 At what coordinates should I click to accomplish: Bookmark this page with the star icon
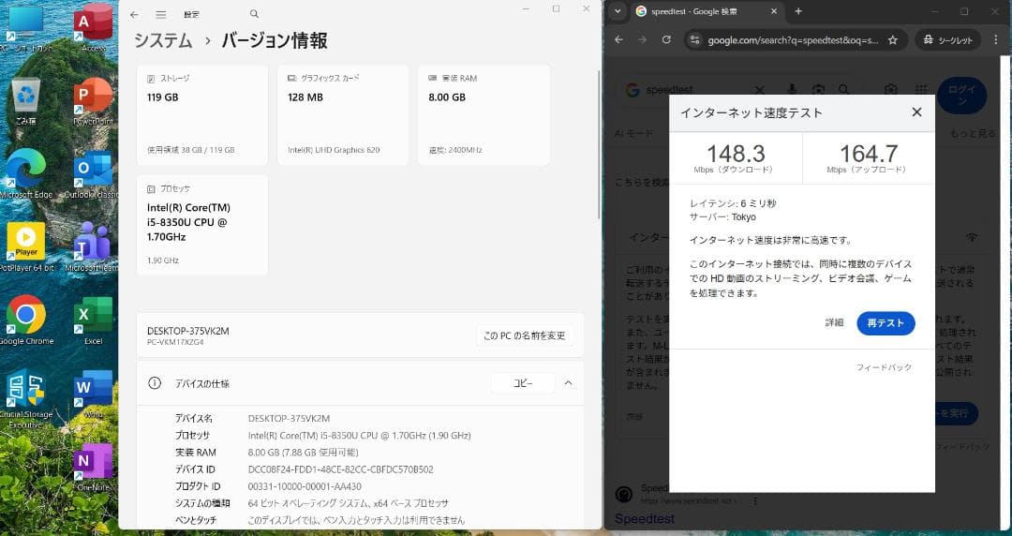[893, 40]
